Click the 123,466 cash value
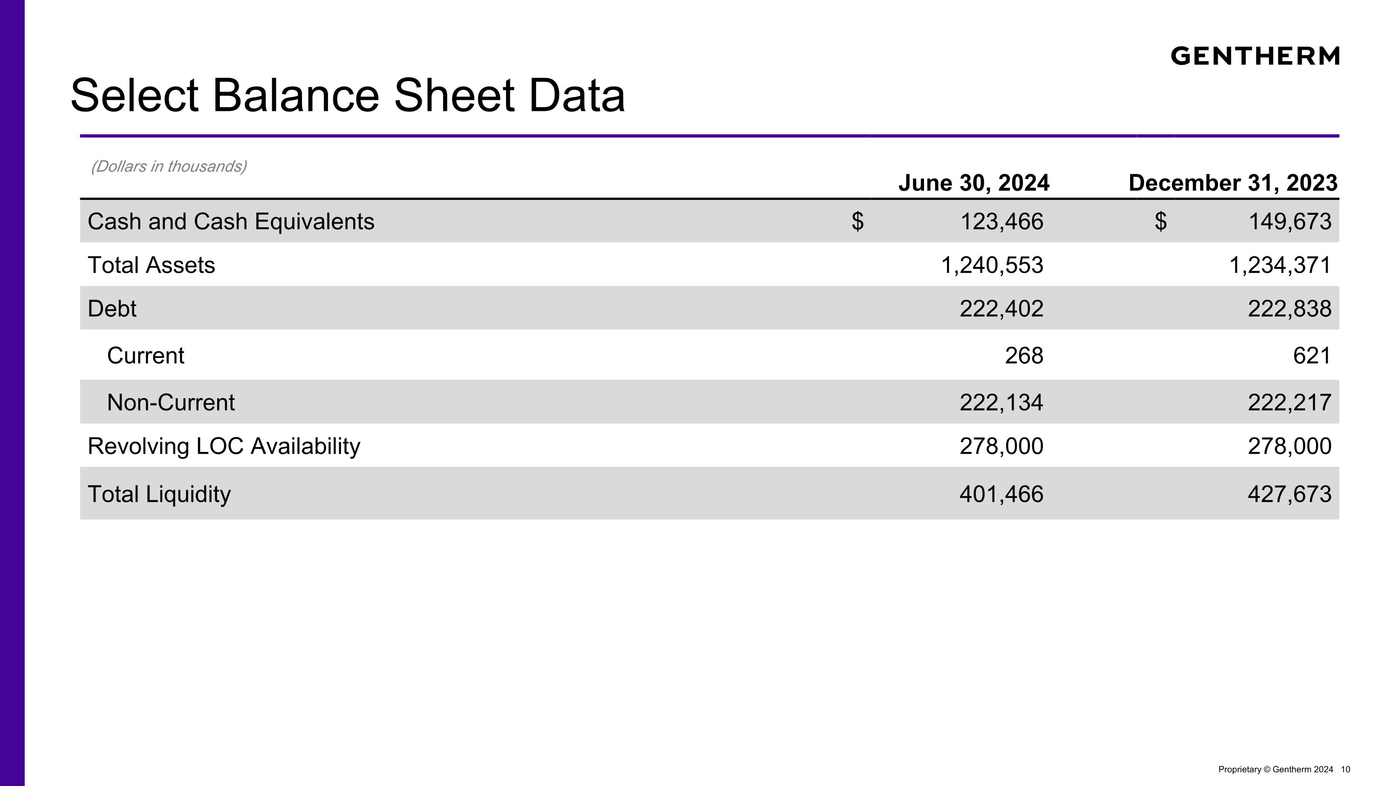 [x=1002, y=221]
